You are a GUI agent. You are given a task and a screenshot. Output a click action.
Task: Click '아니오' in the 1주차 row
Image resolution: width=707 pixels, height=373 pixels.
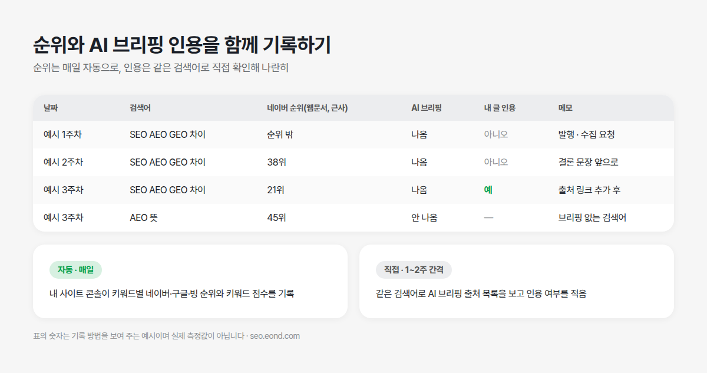point(495,134)
